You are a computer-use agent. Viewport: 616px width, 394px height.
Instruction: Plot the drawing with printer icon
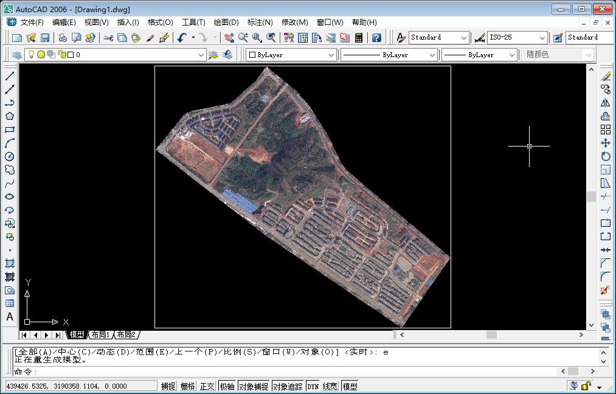coord(63,38)
